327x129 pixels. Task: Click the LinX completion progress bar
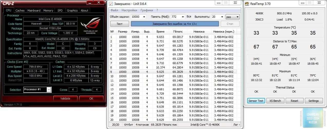[175, 24]
